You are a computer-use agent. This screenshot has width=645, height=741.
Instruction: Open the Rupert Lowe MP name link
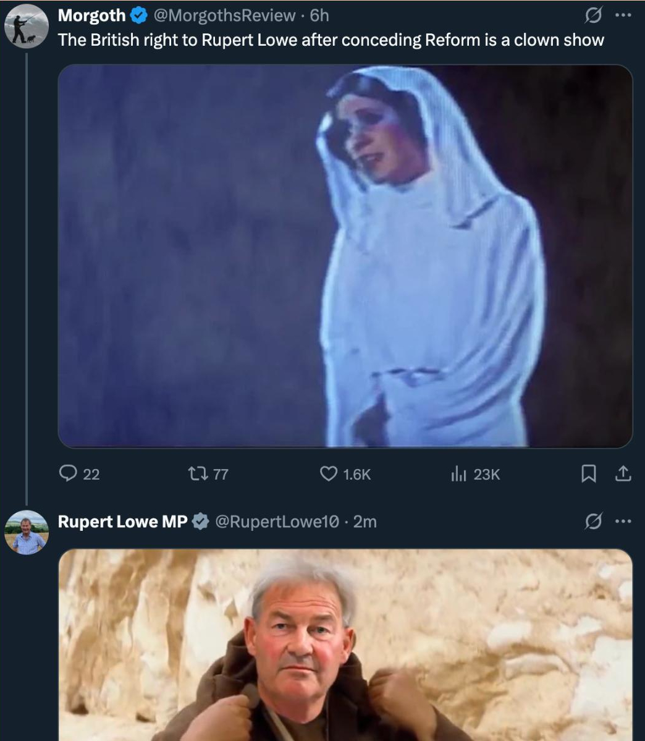pyautogui.click(x=122, y=522)
